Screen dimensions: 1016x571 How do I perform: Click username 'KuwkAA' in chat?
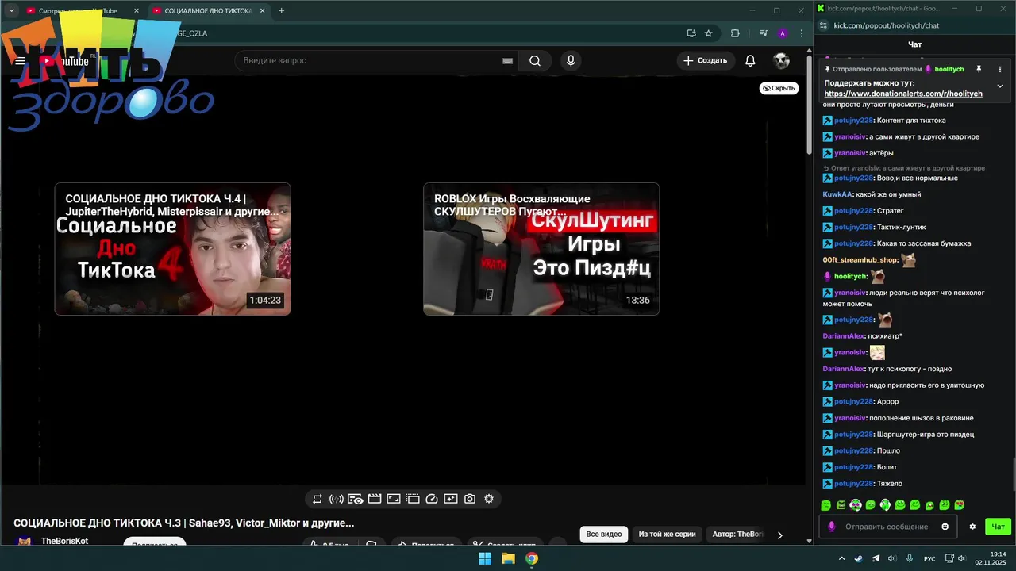[x=837, y=194]
